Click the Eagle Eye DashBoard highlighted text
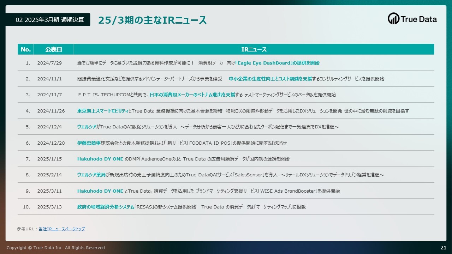This screenshot has width=452, height=254. click(x=264, y=63)
